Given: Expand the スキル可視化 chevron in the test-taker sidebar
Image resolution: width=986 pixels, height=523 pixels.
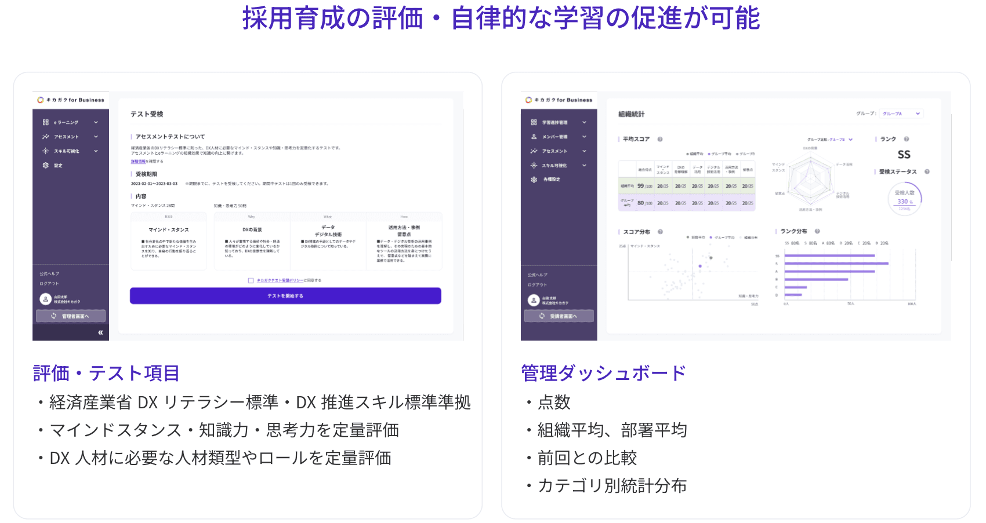Looking at the screenshot, I should (x=96, y=151).
